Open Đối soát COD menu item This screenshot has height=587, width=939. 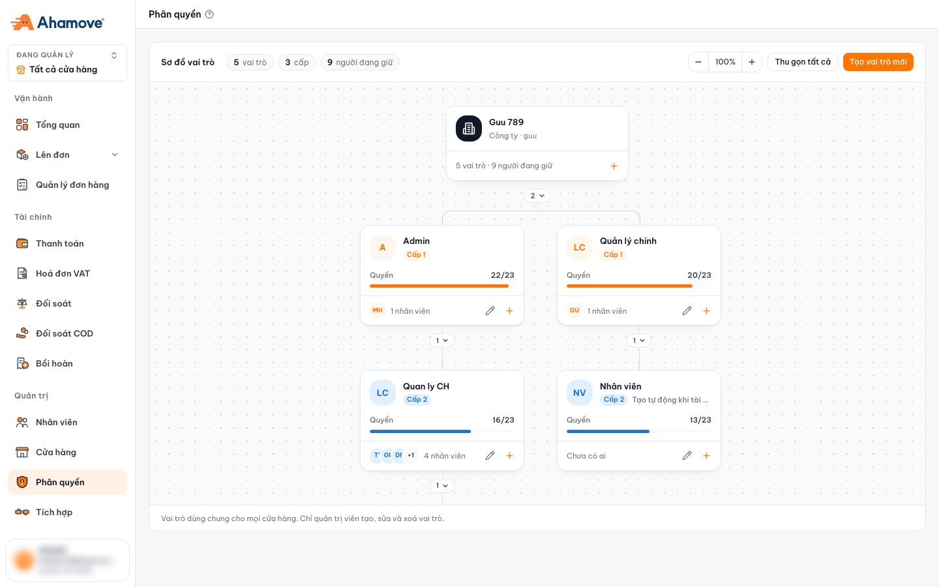coord(67,333)
